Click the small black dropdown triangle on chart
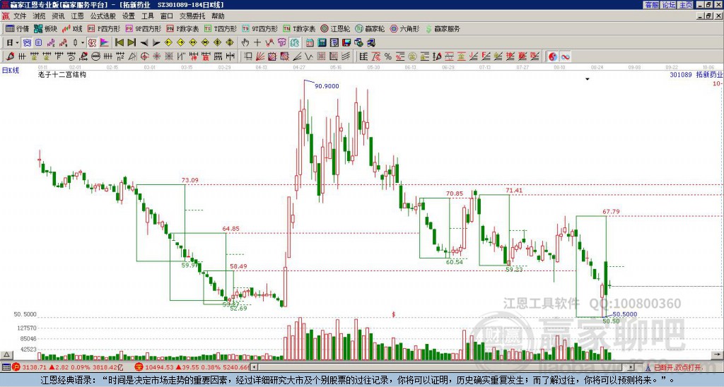The width and height of the screenshot is (724, 387). pyautogui.click(x=588, y=79)
